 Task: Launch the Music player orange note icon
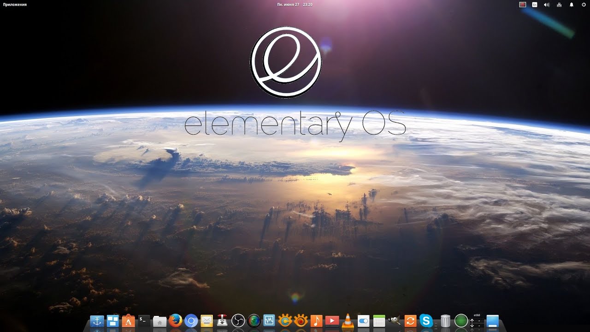pyautogui.click(x=316, y=321)
